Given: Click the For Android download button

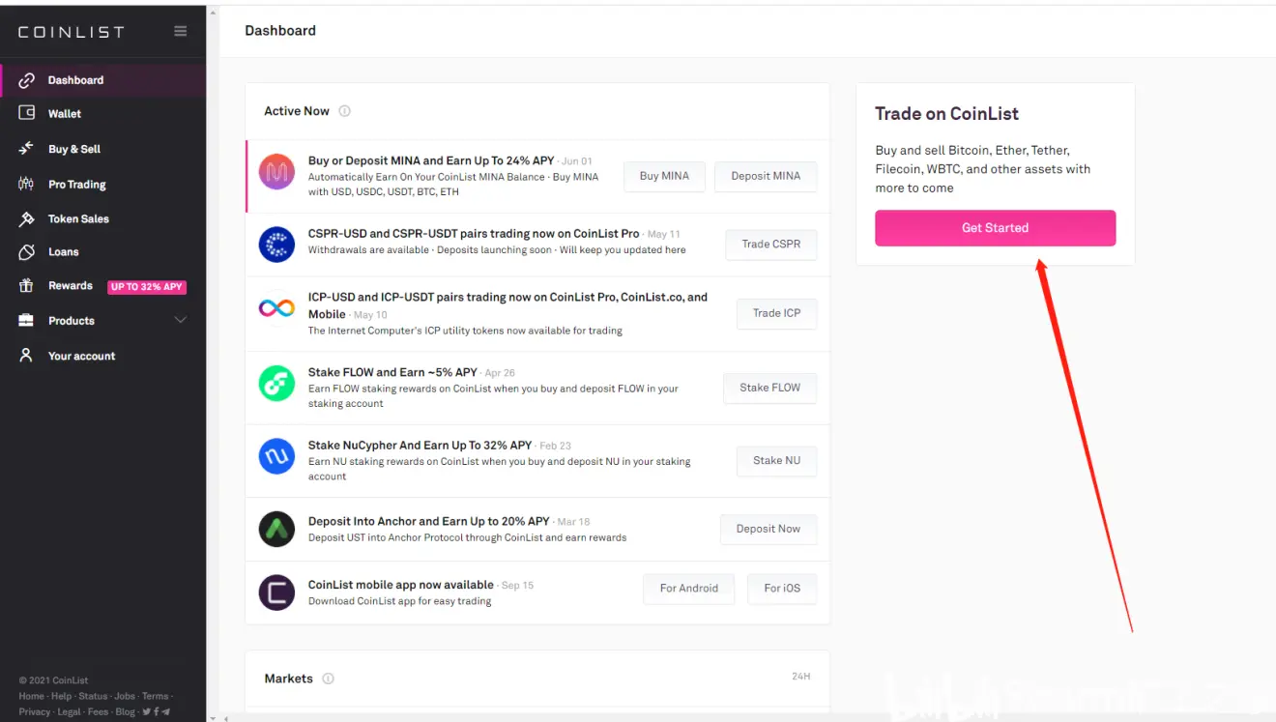Looking at the screenshot, I should click(688, 588).
